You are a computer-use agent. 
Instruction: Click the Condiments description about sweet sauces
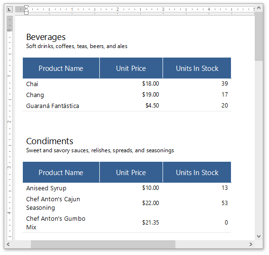(100, 150)
